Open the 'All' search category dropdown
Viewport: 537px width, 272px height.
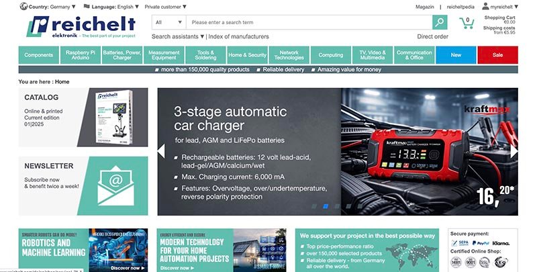click(x=168, y=22)
